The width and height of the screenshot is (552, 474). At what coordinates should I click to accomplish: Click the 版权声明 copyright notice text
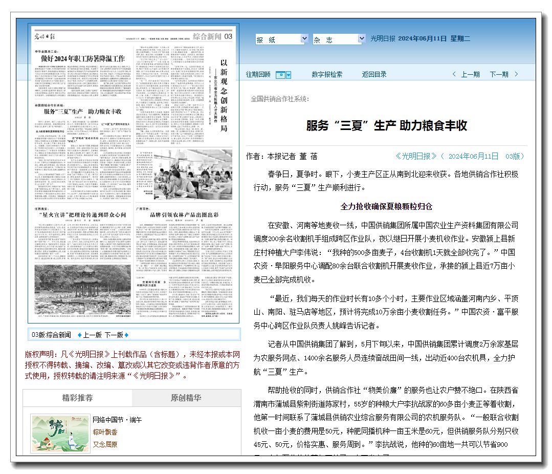[133, 365]
